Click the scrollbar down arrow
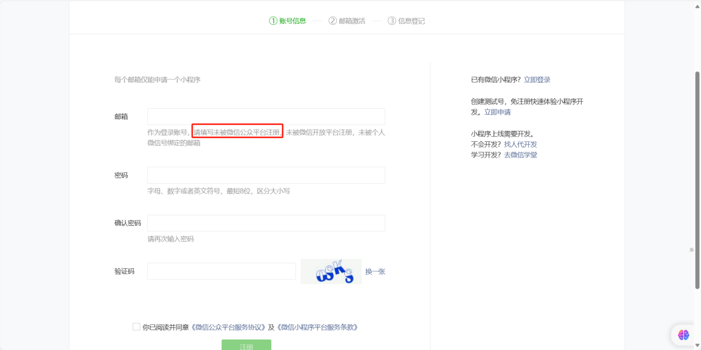 (x=697, y=346)
